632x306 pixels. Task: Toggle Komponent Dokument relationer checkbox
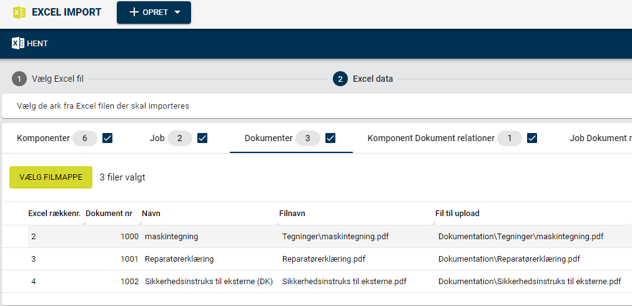click(x=532, y=138)
